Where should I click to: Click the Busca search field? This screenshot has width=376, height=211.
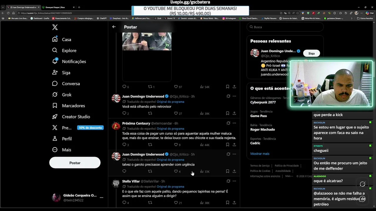pos(285,27)
